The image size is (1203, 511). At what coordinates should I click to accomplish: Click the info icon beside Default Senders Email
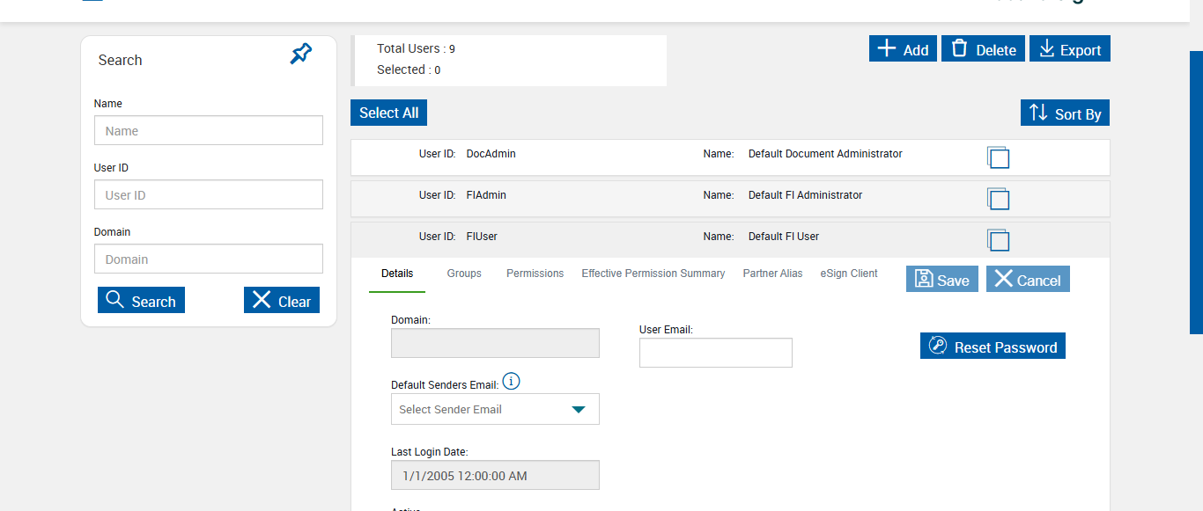511,382
